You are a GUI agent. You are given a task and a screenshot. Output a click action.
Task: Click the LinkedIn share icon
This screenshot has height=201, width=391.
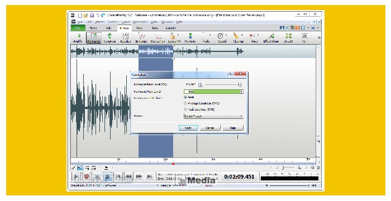pyautogui.click(x=303, y=28)
